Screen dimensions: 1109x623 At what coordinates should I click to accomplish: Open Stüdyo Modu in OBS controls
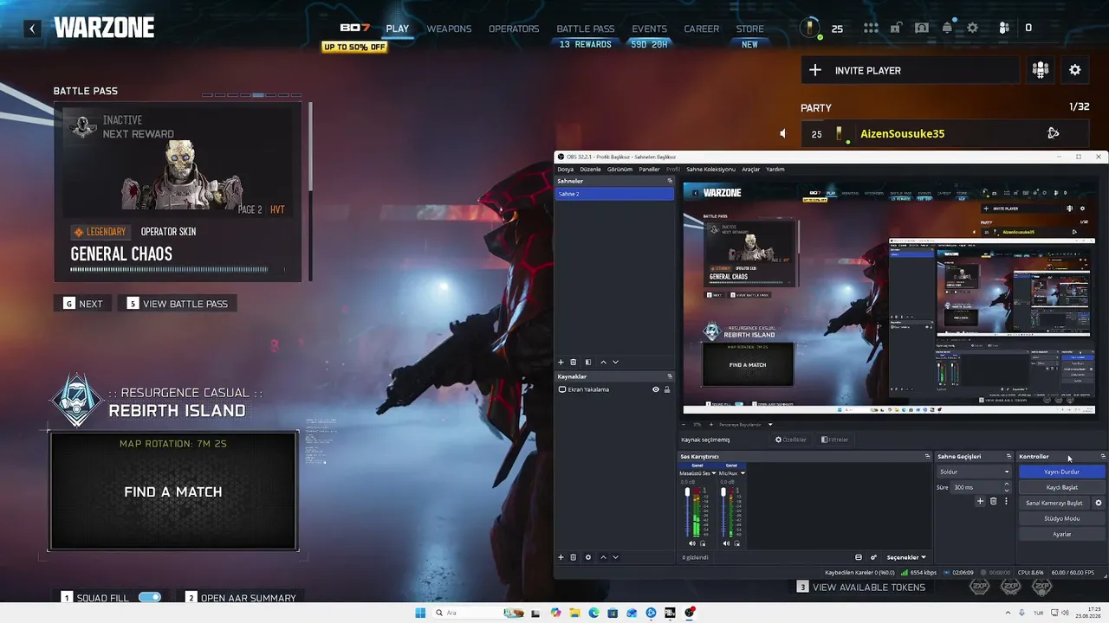[1061, 518]
